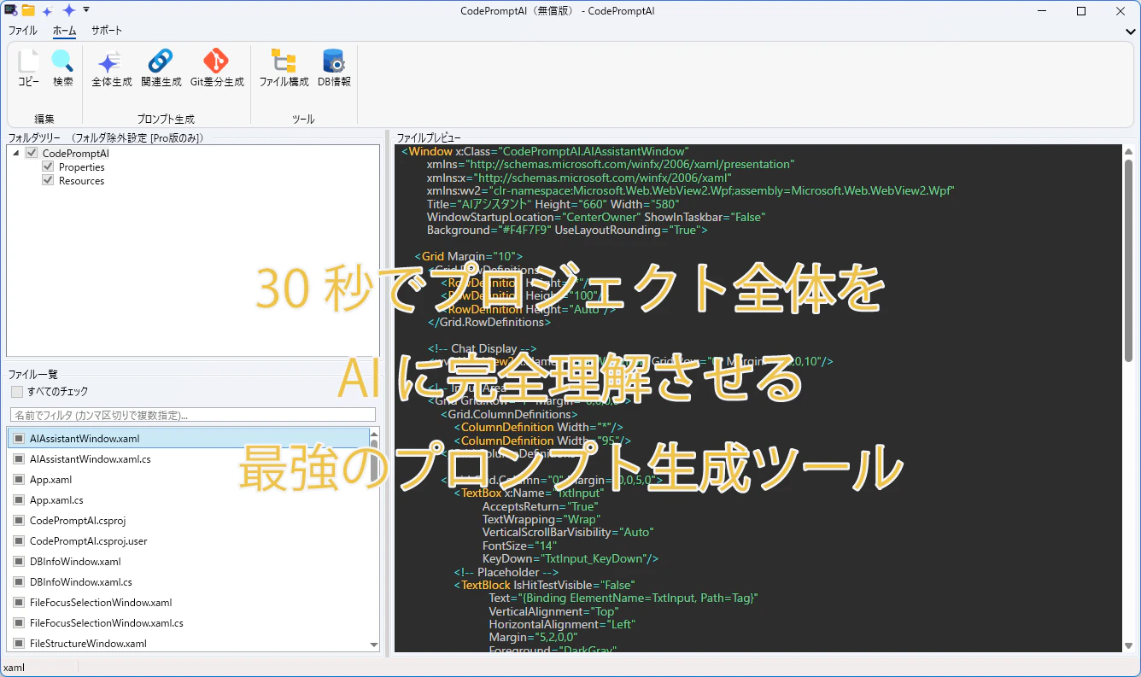This screenshot has width=1141, height=677.
Task: Click preview scrollbar down arrow
Action: pyautogui.click(x=1129, y=646)
